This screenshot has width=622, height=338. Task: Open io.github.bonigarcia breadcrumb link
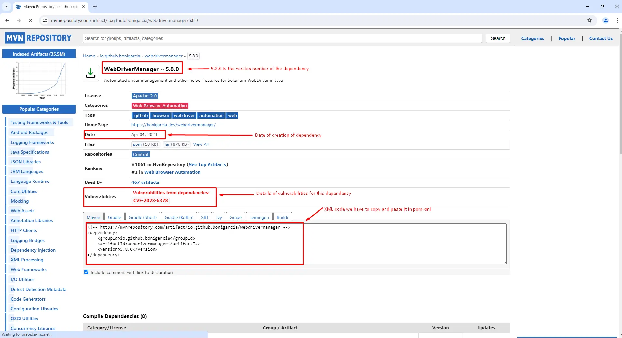120,56
